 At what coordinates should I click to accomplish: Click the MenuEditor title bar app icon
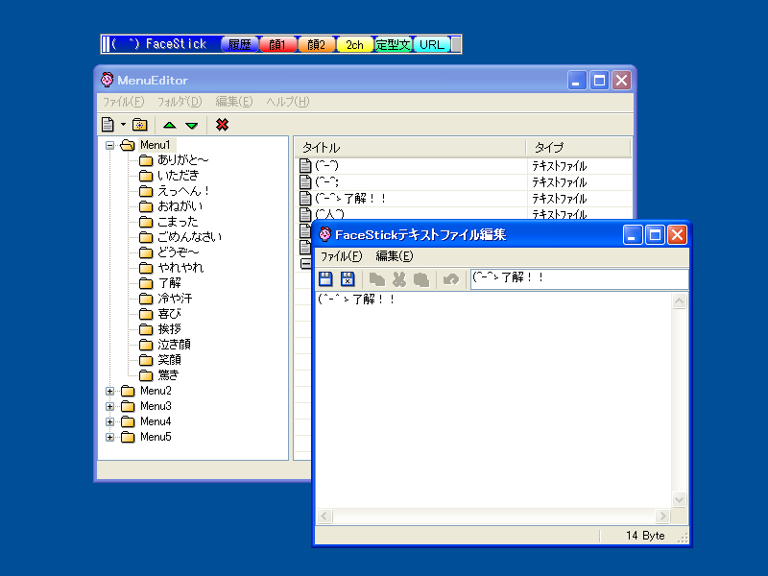coord(107,80)
